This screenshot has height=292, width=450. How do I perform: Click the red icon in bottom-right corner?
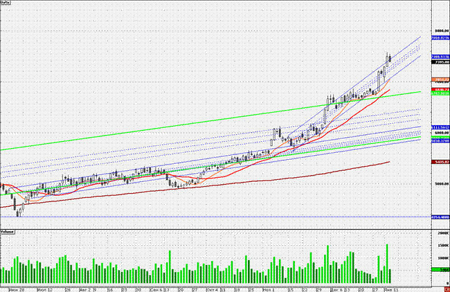point(447,289)
